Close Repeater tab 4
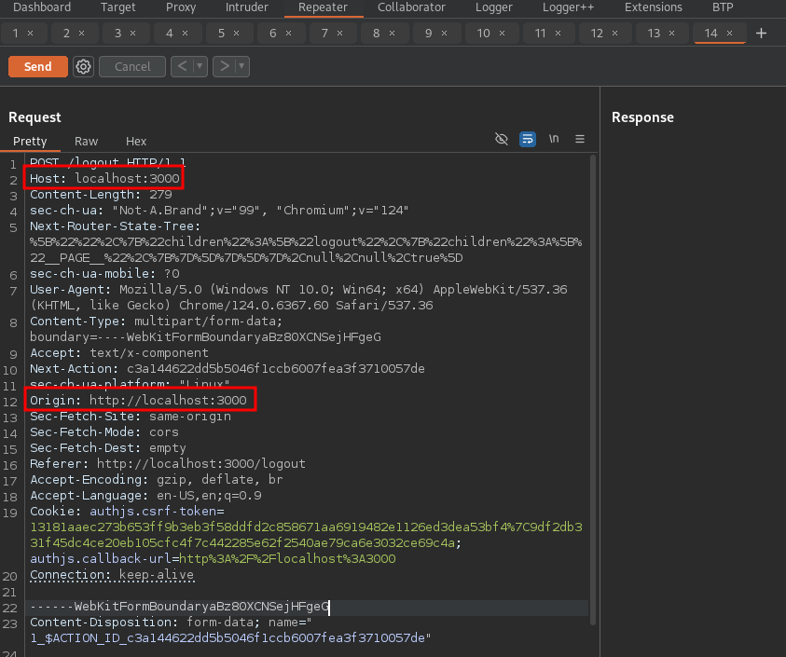The image size is (786, 657). pos(185,33)
